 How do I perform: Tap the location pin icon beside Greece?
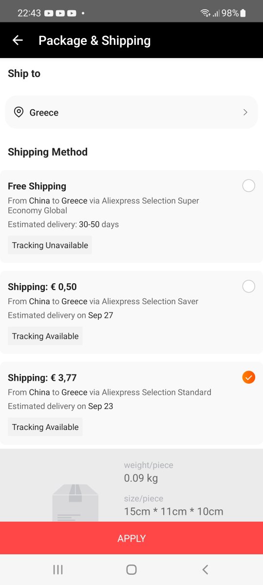19,112
